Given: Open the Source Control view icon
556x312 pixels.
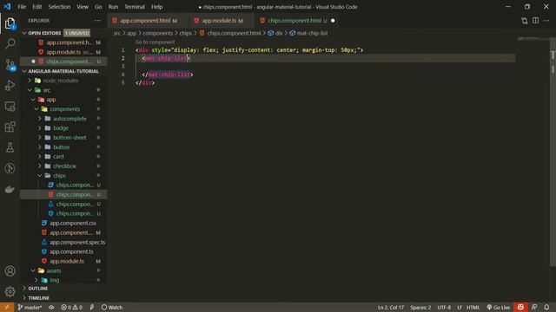Looking at the screenshot, I should (10, 65).
